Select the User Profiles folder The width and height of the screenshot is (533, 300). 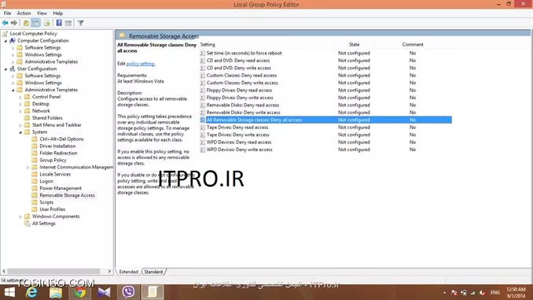[53, 209]
